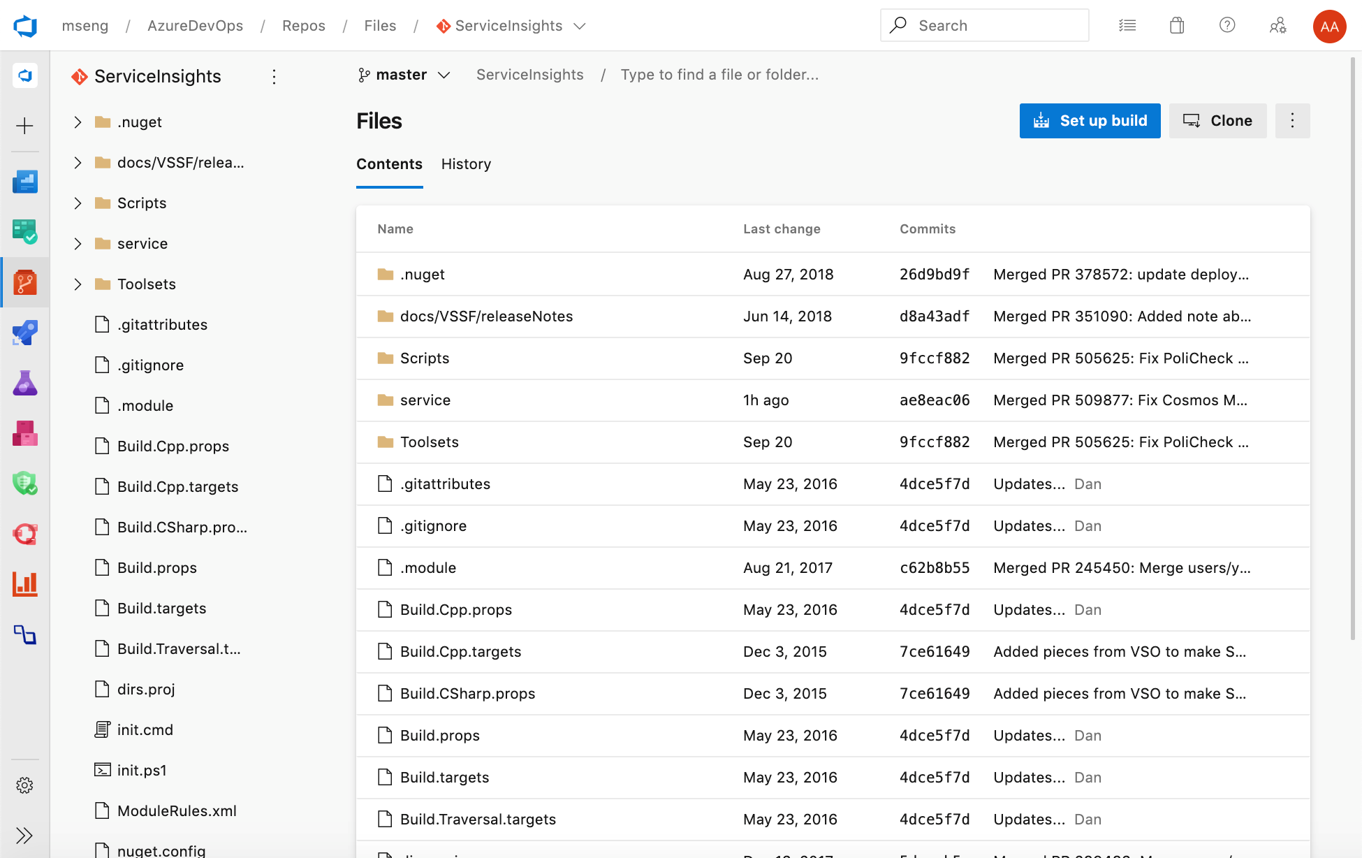Image resolution: width=1362 pixels, height=858 pixels.
Task: Click the type to find file input
Action: (x=719, y=74)
